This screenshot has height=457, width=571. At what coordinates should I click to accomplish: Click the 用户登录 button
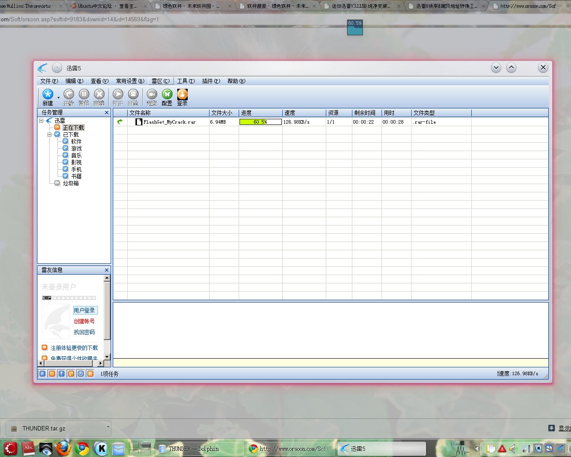tap(84, 310)
